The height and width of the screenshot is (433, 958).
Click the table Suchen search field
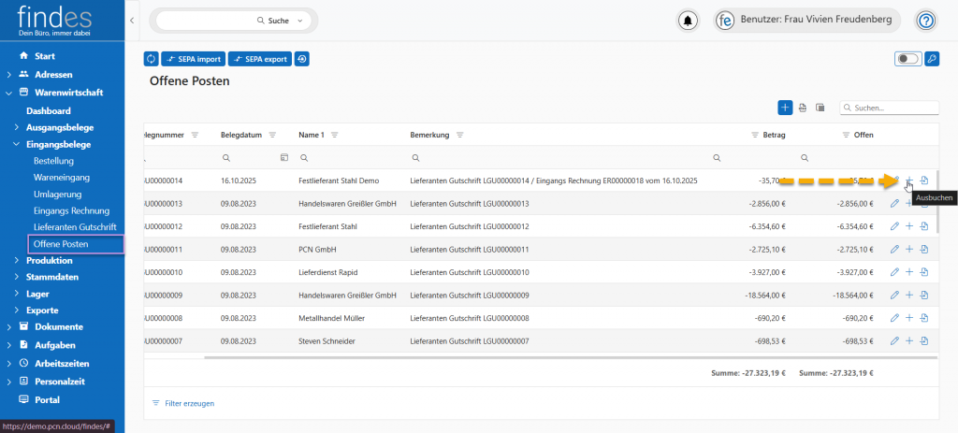893,108
